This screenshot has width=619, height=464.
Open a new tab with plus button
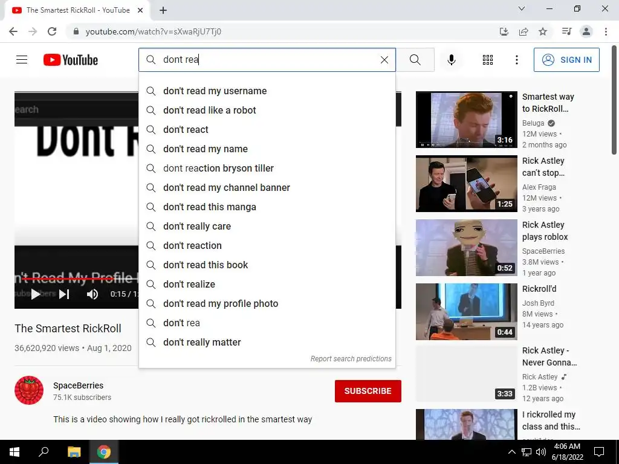pos(163,10)
